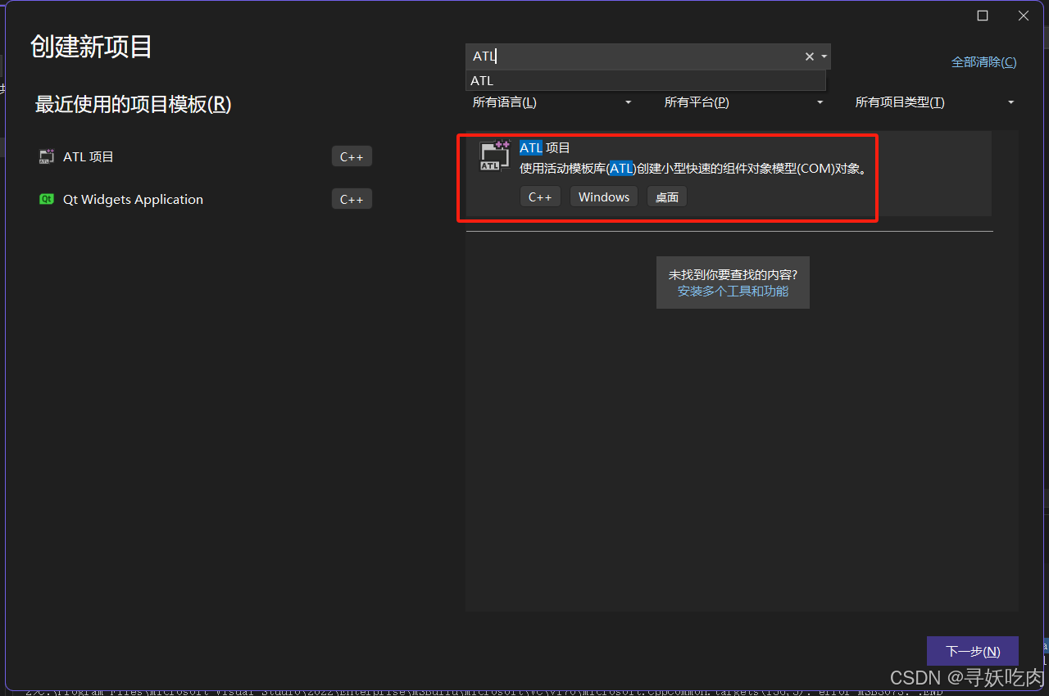Expand the search box history dropdown arrow

[x=824, y=56]
